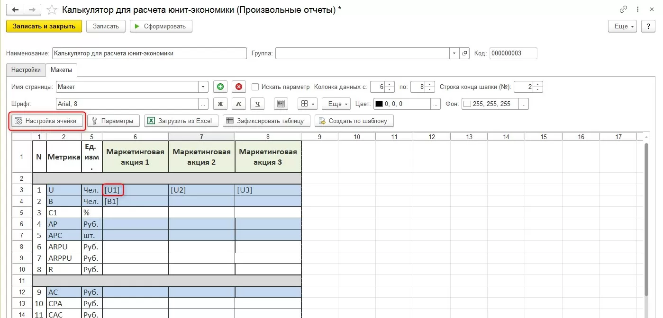Click the Записать button
This screenshot has width=663, height=318.
coord(106,26)
